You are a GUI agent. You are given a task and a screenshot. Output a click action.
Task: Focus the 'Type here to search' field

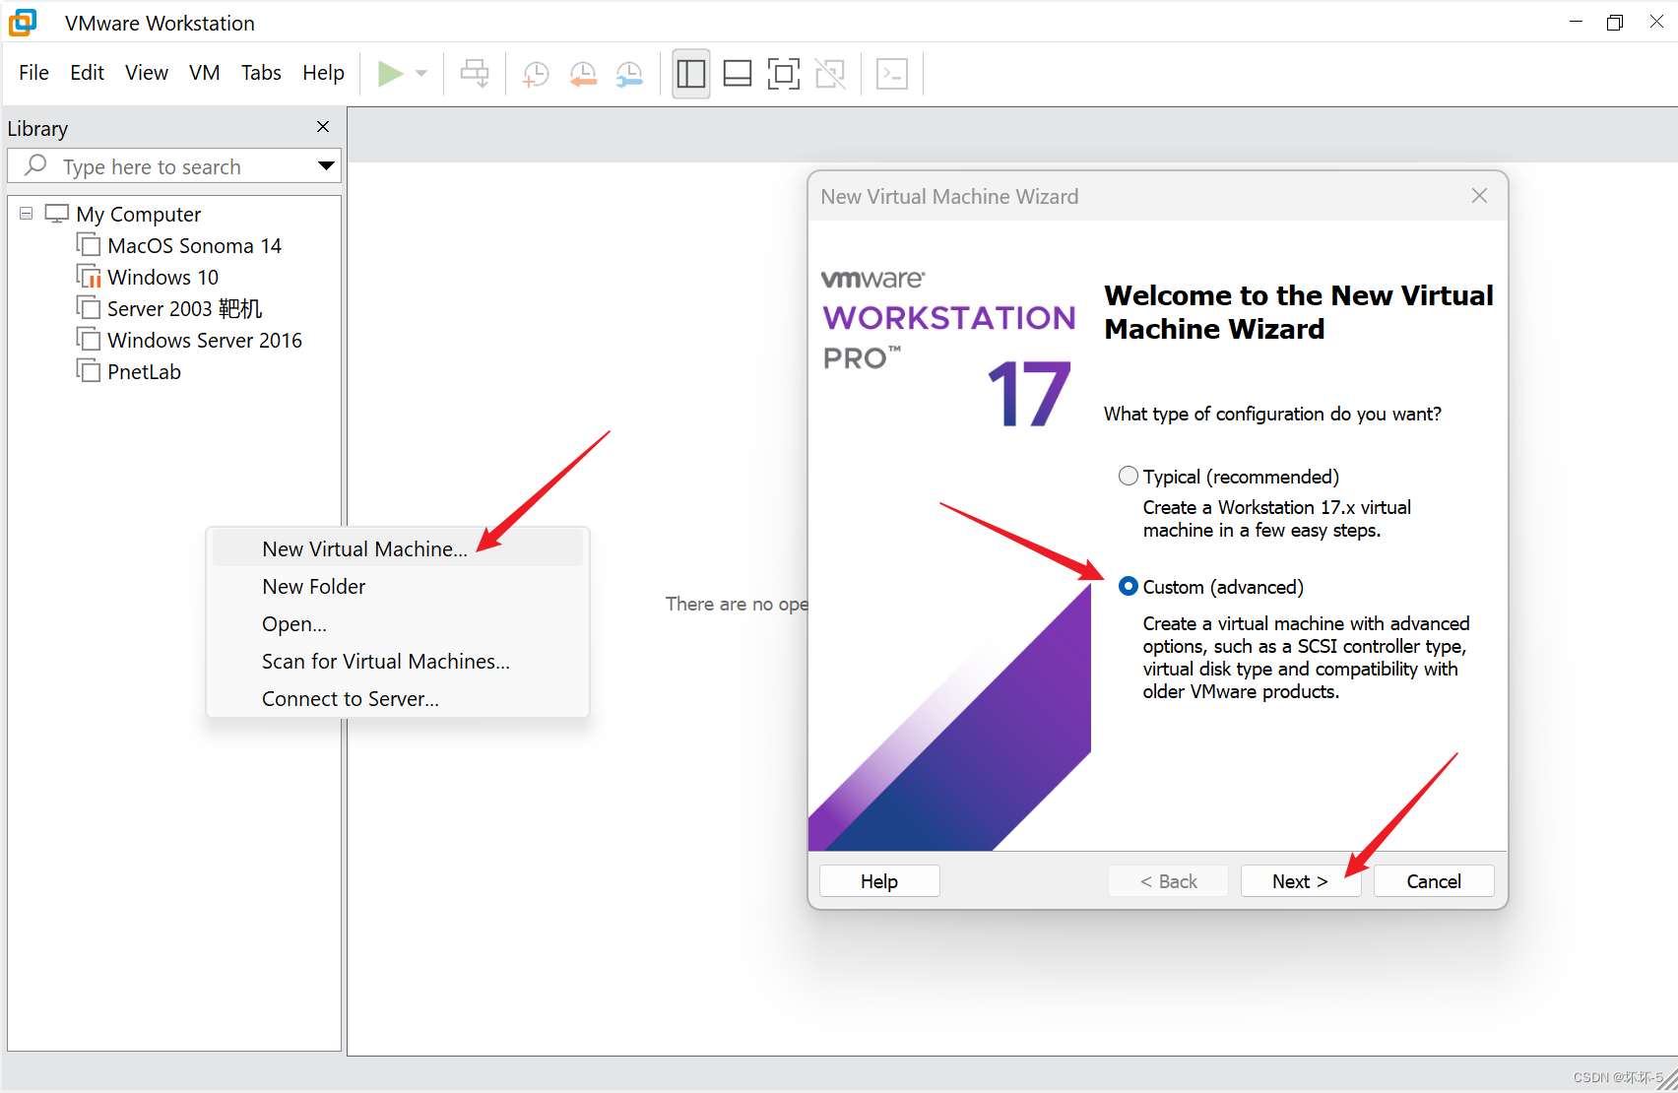(x=174, y=166)
